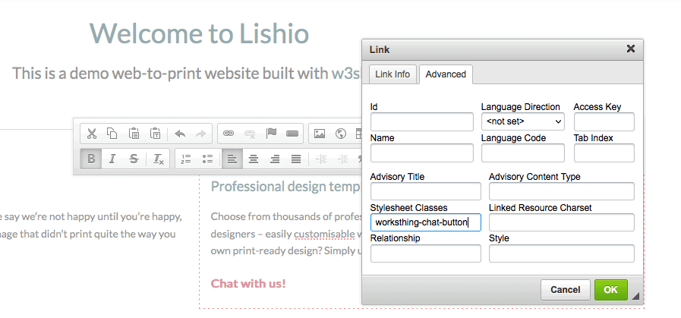This screenshot has height=318, width=681.
Task: Undo the last edit
Action: point(180,134)
